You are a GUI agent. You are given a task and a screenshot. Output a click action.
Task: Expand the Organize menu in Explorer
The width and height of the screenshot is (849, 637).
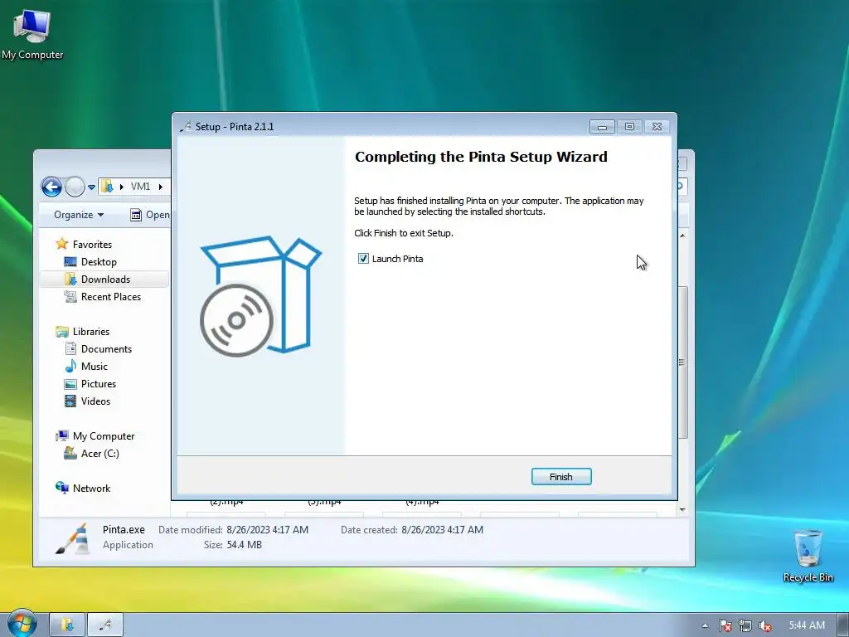coord(79,215)
